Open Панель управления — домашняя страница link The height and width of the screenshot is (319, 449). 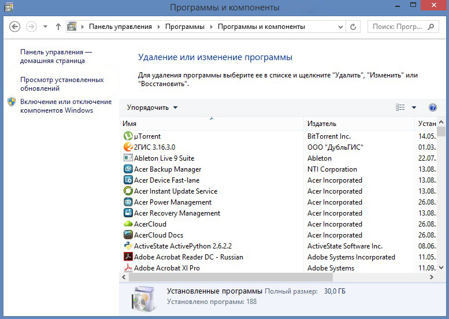[56, 56]
